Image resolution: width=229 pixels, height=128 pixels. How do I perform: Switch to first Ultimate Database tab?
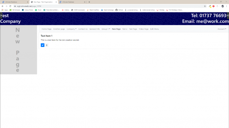(x=15, y=2)
